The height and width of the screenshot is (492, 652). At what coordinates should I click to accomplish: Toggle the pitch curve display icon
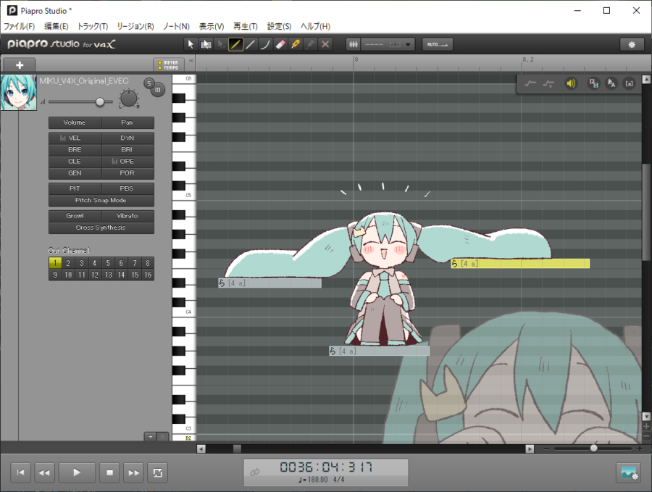coord(530,83)
